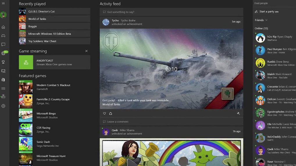Click the Find people search field
Image resolution: width=296 pixels, height=166 pixels.
pyautogui.click(x=273, y=3)
